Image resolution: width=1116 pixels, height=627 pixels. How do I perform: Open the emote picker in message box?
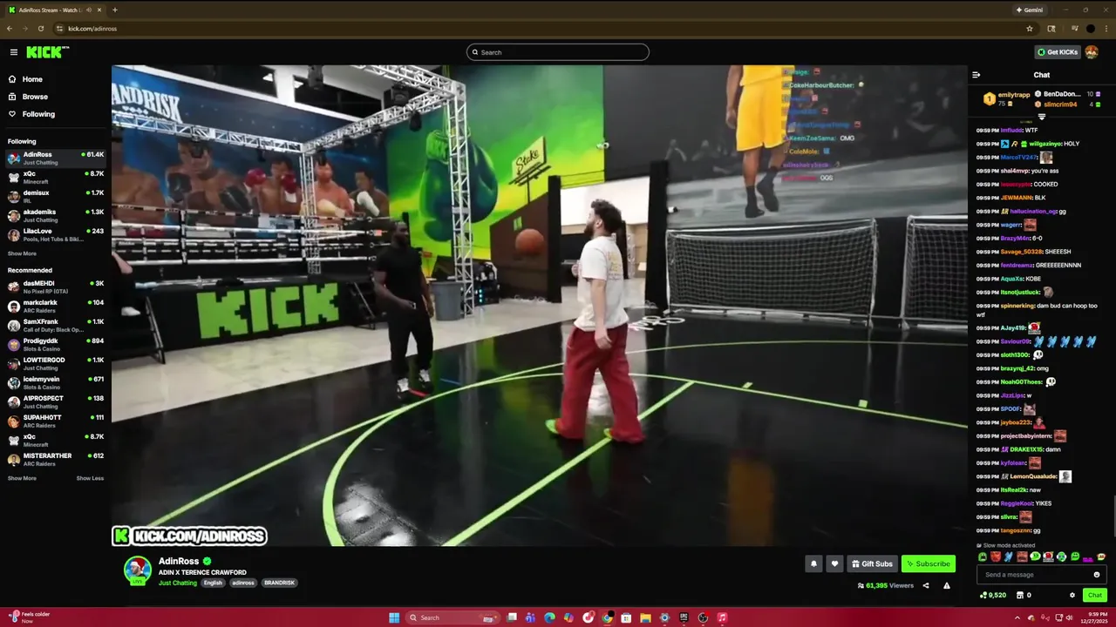(x=1097, y=575)
